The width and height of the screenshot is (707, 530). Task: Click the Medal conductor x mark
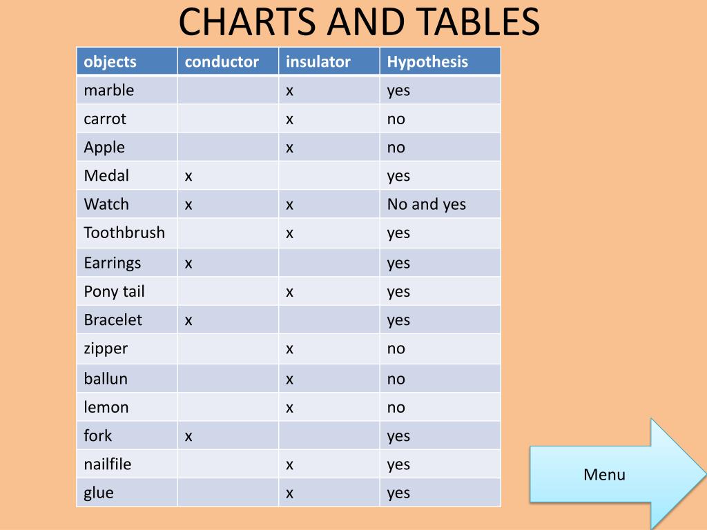point(188,176)
